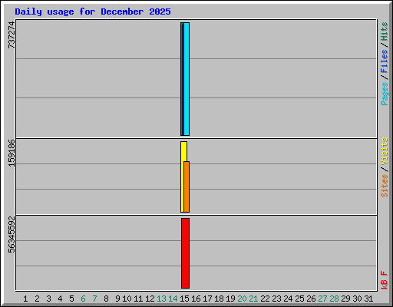Click the orange Sites bar for day 15
The image size is (393, 307).
187,187
